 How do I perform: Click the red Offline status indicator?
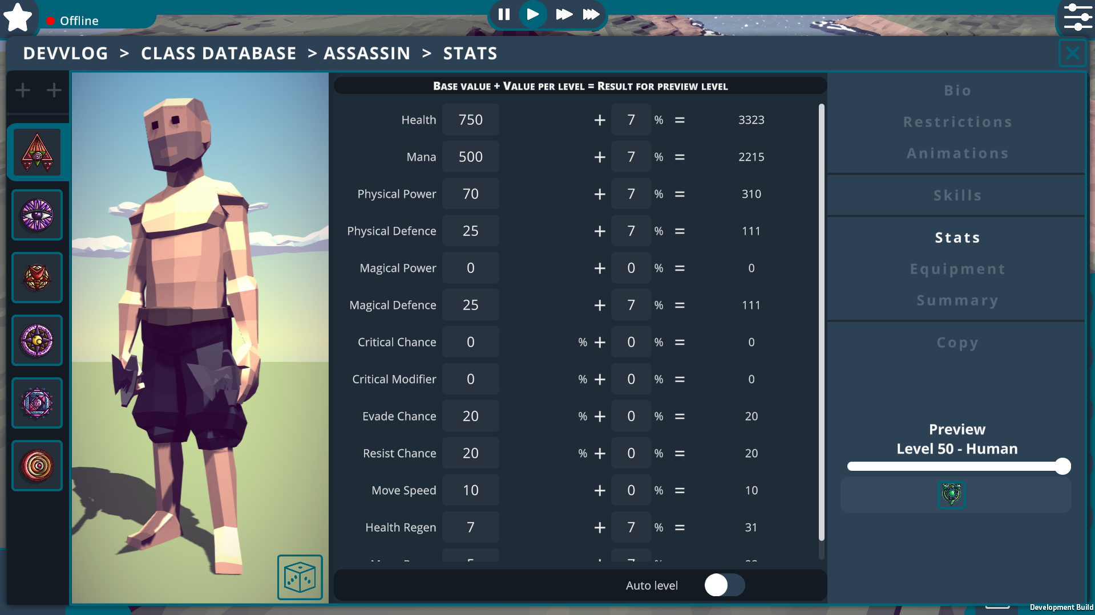[x=50, y=21]
